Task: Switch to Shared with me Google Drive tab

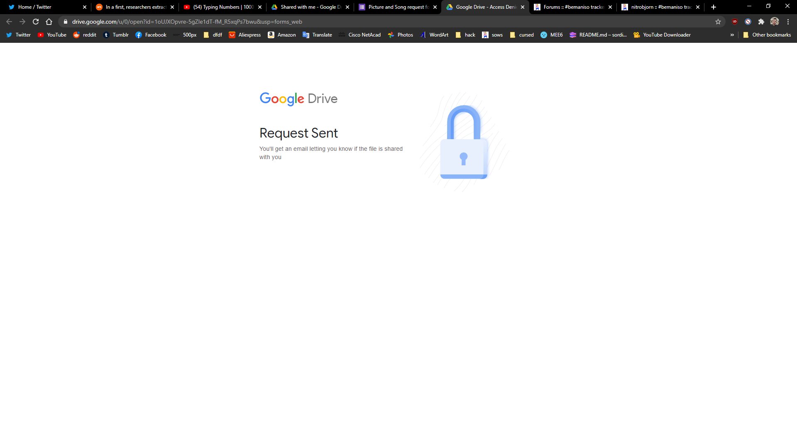Action: pos(307,7)
